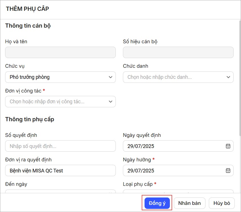Select the Đơn vị ra quyết định field text
The width and height of the screenshot is (241, 212).
pos(36,170)
